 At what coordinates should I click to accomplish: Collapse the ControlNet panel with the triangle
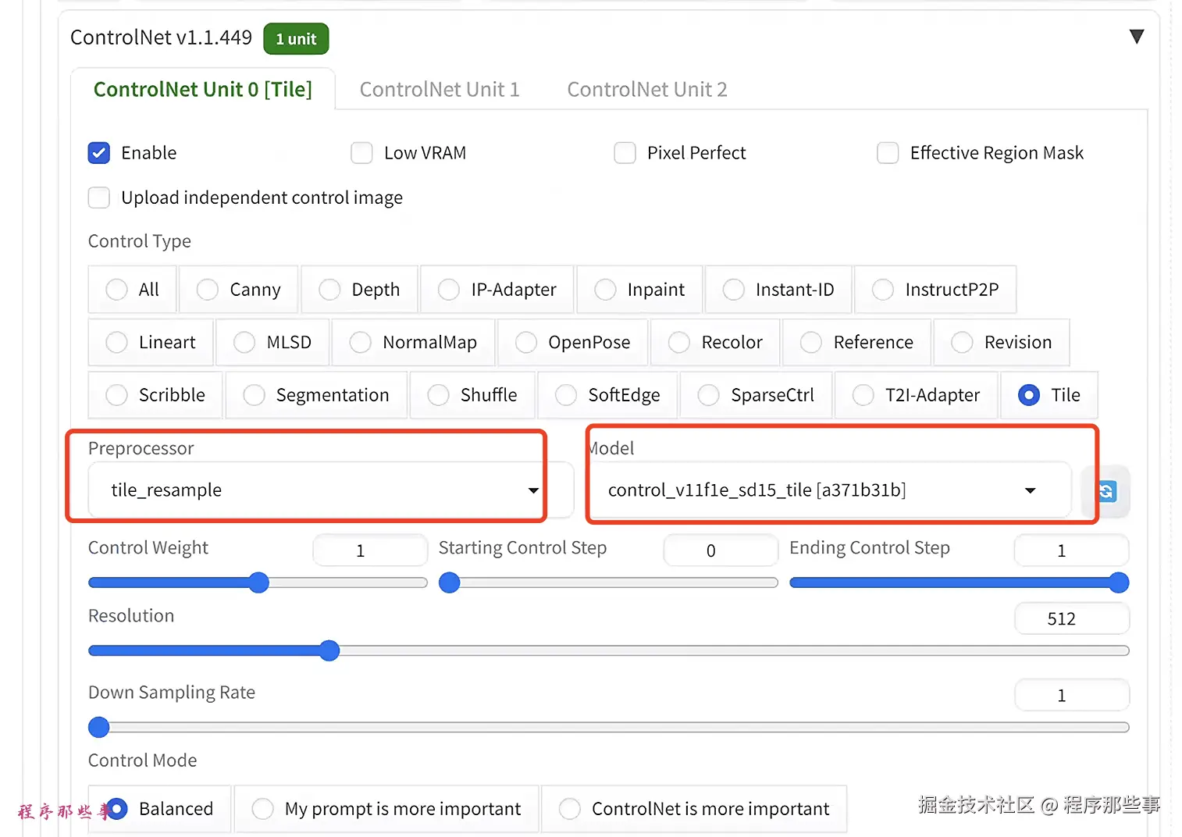tap(1136, 37)
